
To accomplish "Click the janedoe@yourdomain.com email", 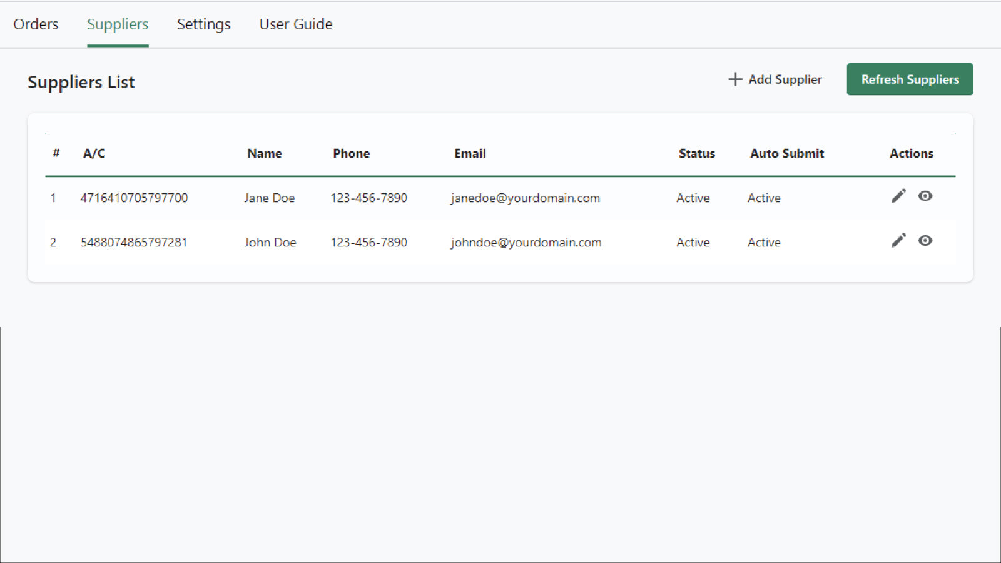I will 525,198.
